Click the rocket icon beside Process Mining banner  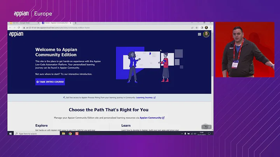64,98
